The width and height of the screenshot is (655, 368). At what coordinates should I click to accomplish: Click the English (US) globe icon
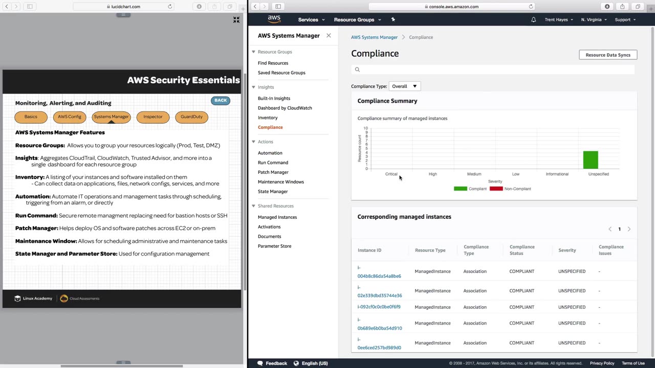296,363
